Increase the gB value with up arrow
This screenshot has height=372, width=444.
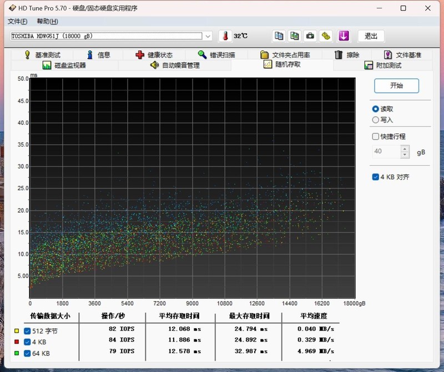click(405, 149)
